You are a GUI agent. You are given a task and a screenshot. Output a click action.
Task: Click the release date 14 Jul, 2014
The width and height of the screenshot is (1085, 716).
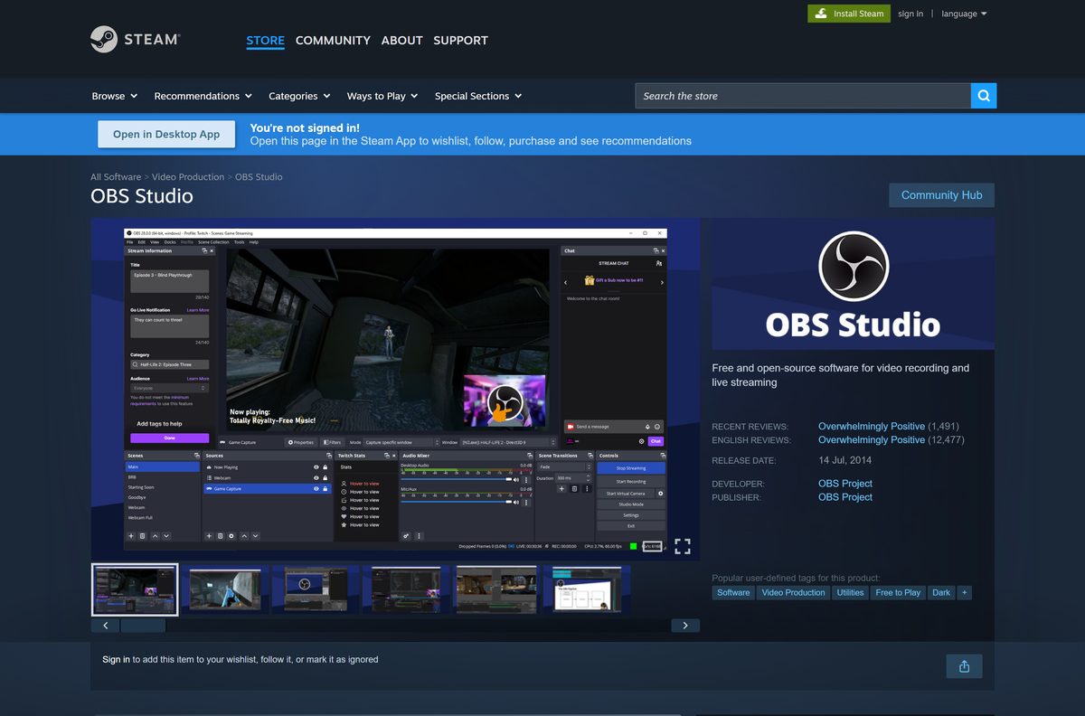click(844, 460)
